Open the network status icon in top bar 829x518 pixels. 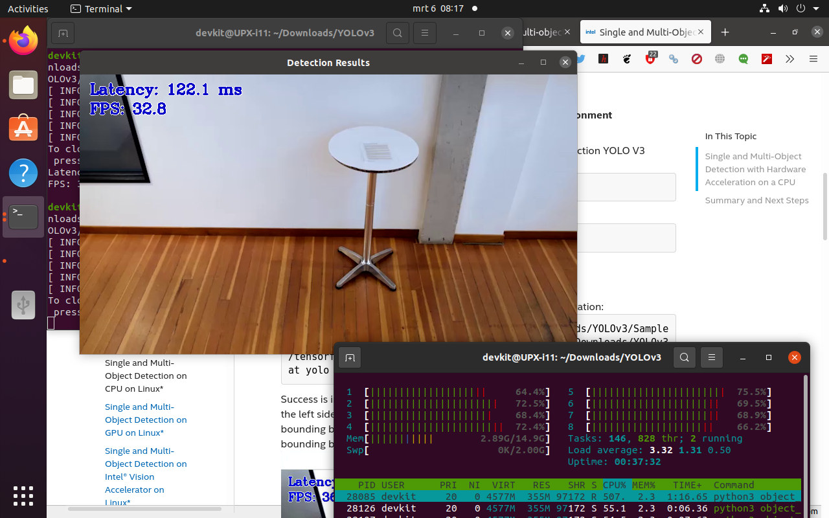pos(764,8)
